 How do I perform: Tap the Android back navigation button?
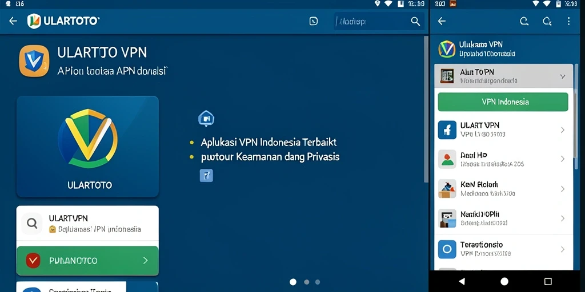(x=462, y=281)
